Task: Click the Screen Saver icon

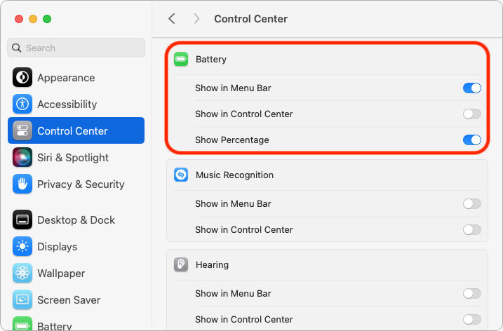Action: (22, 300)
